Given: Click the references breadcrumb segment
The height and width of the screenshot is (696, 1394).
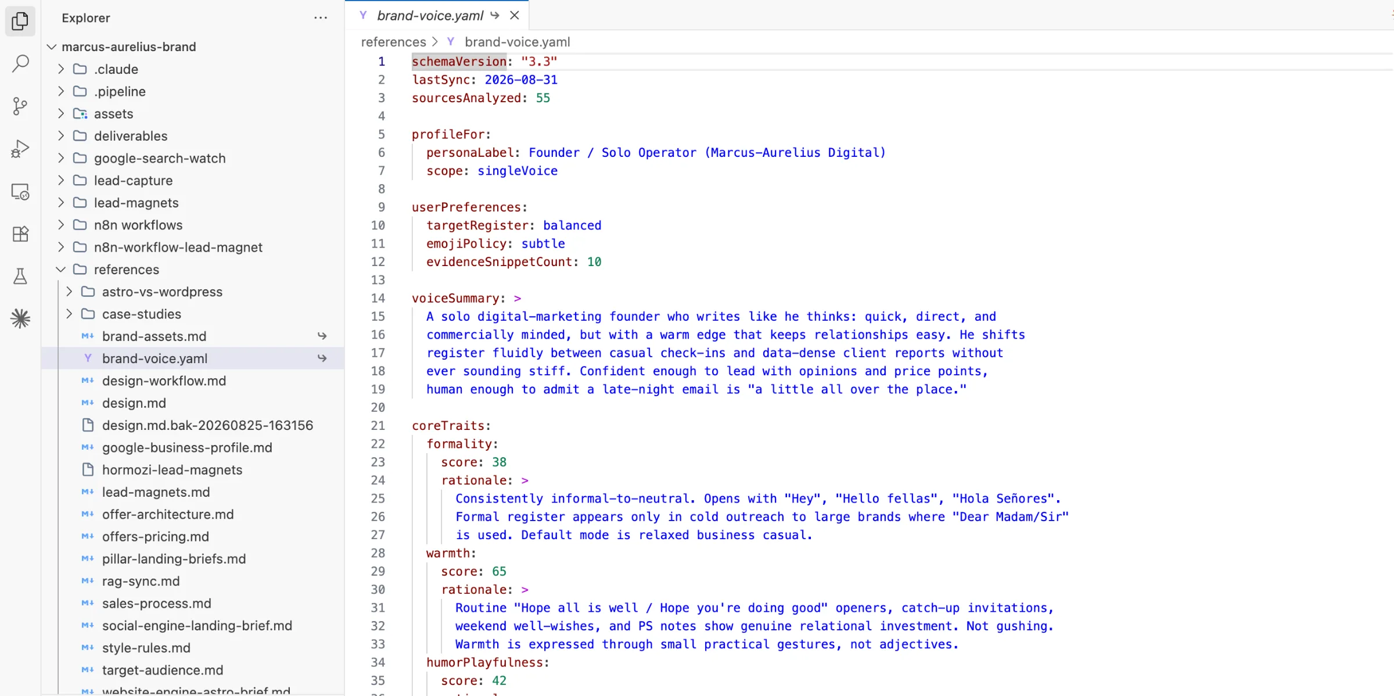Looking at the screenshot, I should 393,42.
